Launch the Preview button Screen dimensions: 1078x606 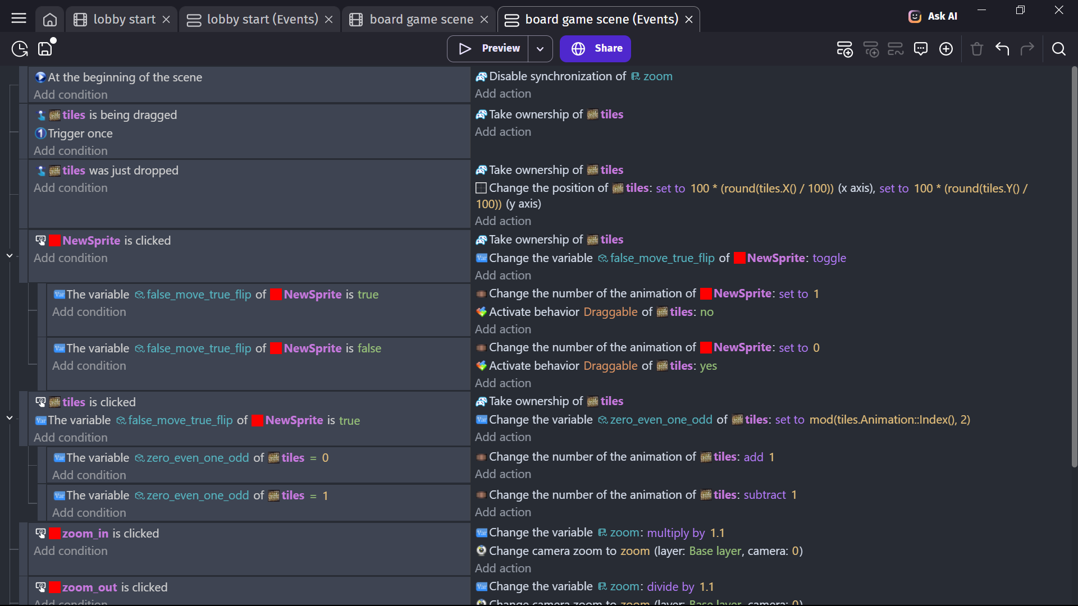pyautogui.click(x=488, y=49)
